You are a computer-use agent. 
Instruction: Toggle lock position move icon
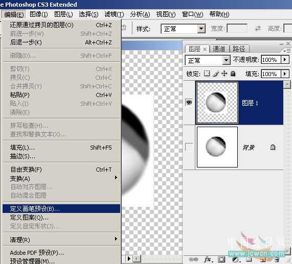224,74
